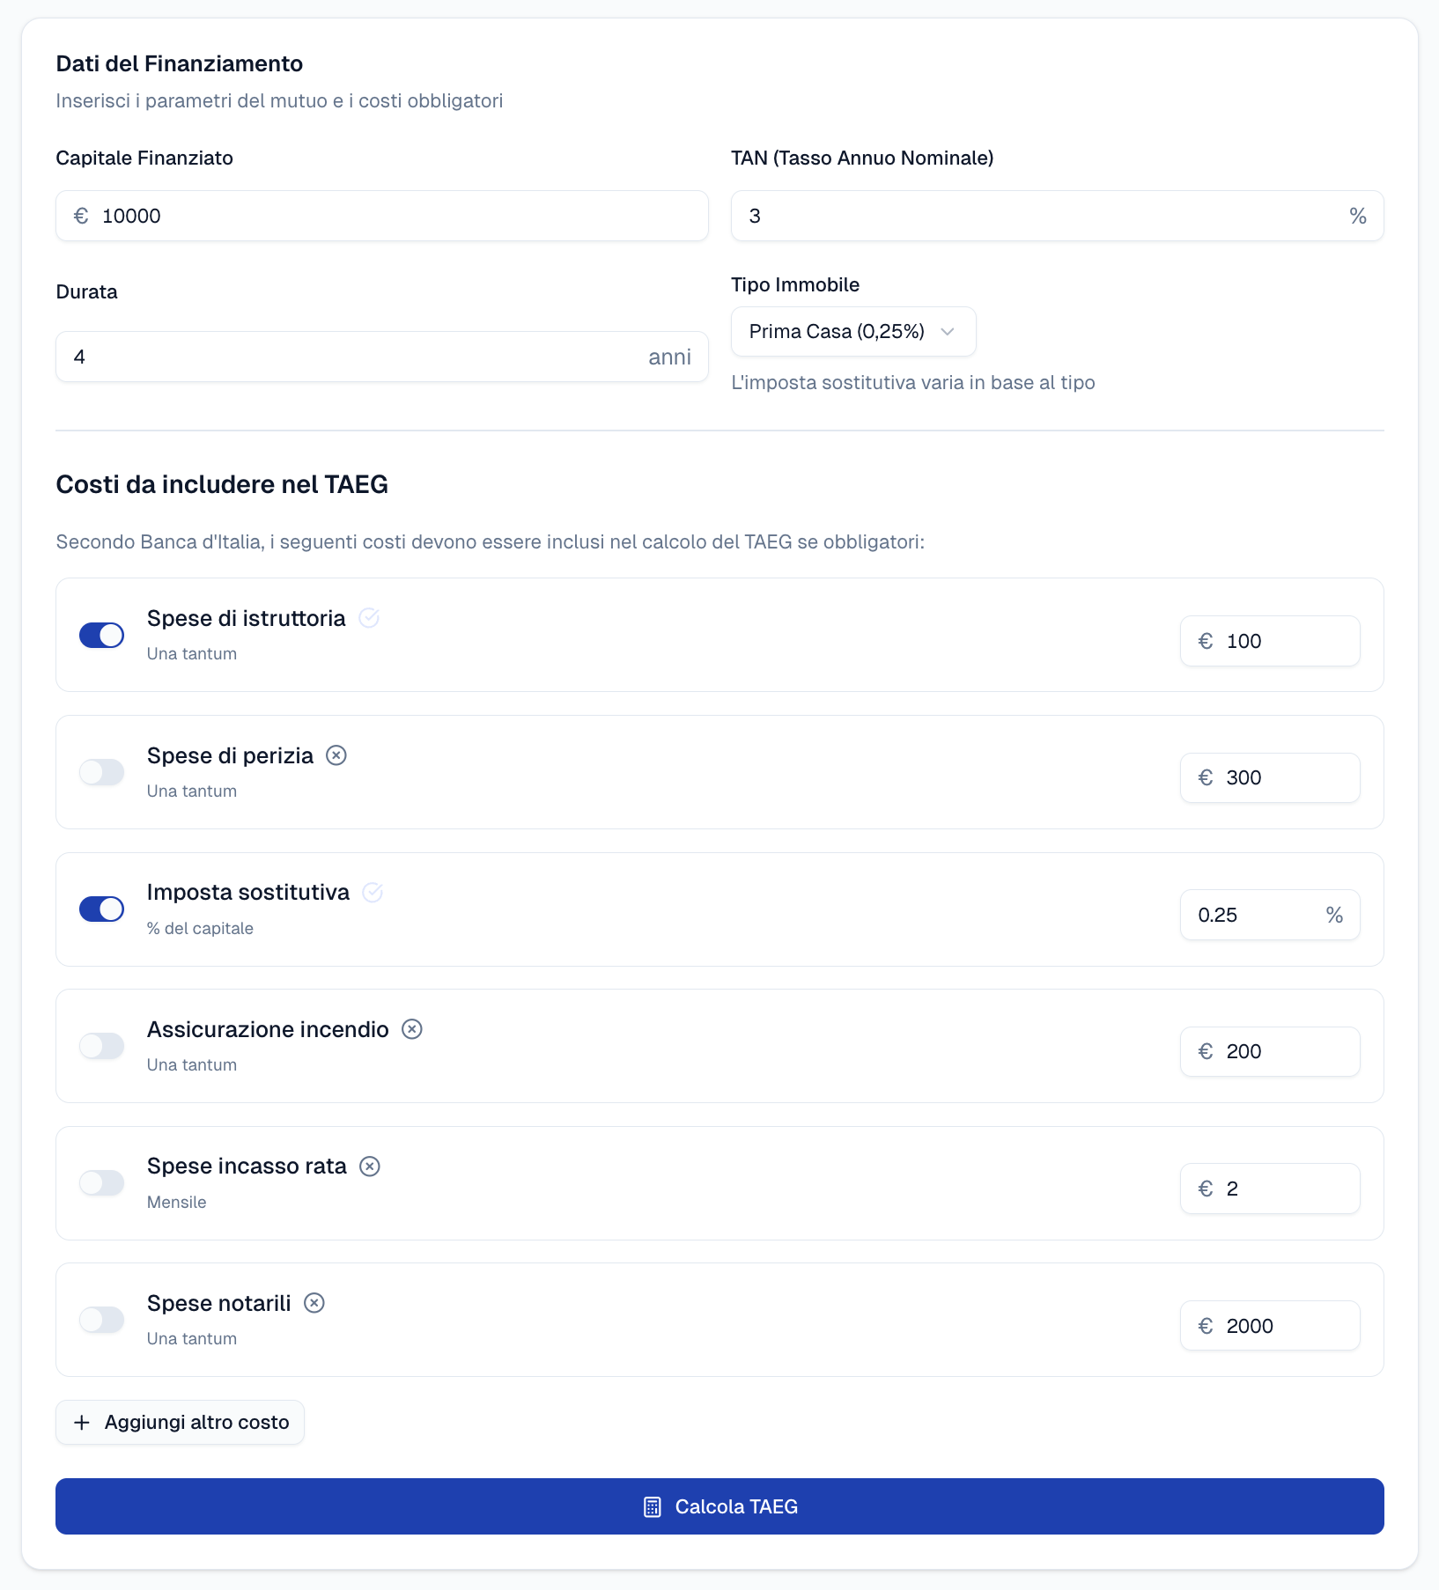The height and width of the screenshot is (1590, 1439).
Task: Click the calculator icon on Calcola TAEG
Action: 652,1506
